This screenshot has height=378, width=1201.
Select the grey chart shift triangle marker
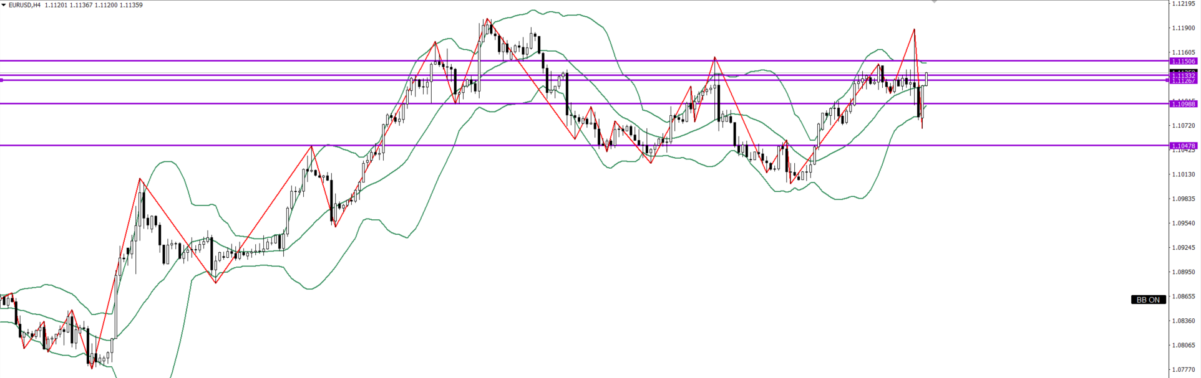point(934,2)
